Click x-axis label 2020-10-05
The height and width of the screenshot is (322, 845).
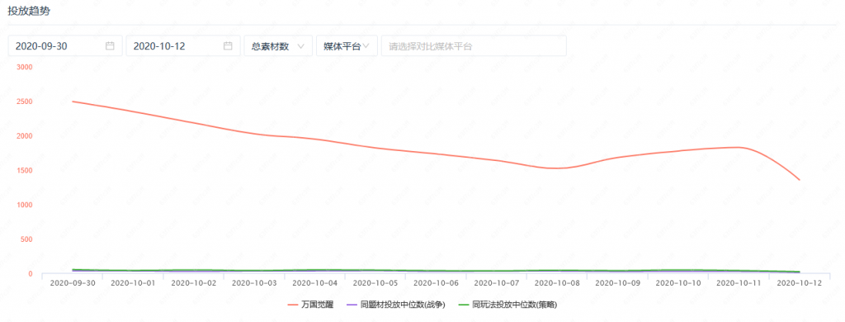click(375, 283)
